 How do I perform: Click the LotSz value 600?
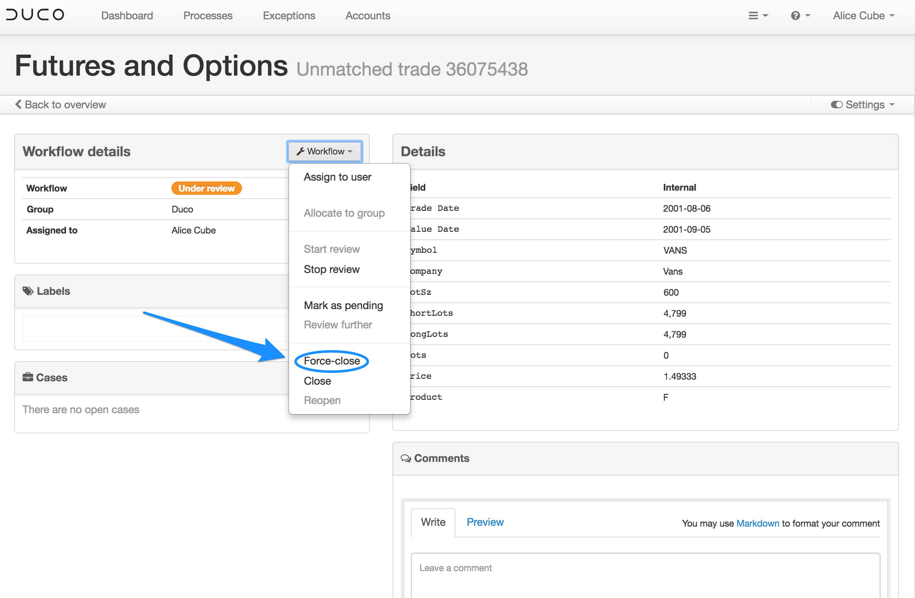click(x=670, y=292)
